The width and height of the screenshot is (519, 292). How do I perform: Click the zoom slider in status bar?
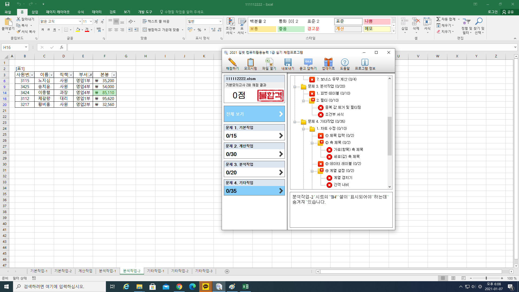pyautogui.click(x=486, y=278)
